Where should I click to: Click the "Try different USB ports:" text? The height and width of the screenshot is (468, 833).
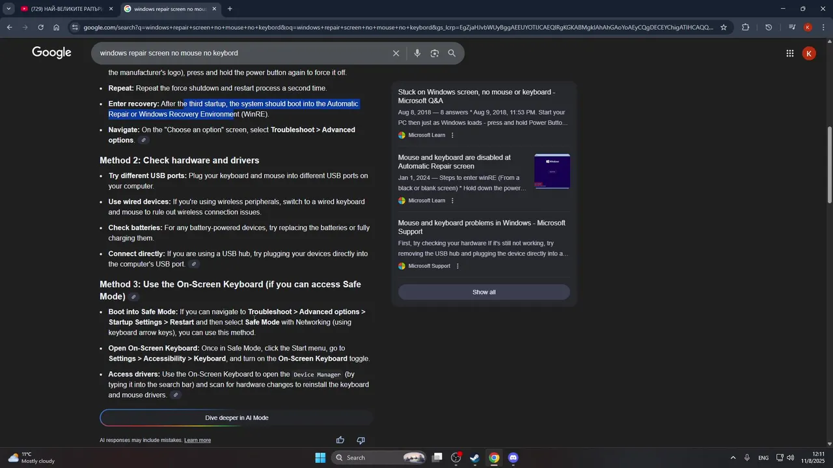pos(148,175)
